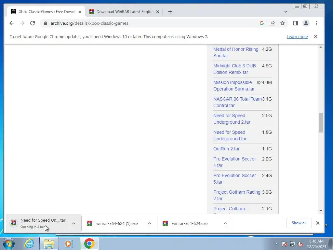Open the Windows Start menu
This screenshot has height=250, width=333.
click(x=9, y=243)
